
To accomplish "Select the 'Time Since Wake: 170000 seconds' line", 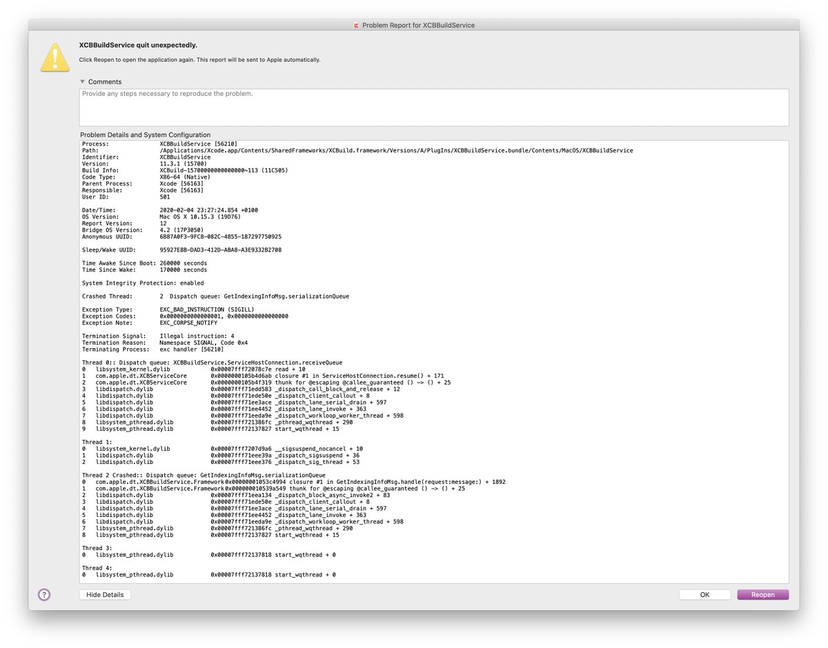I will click(144, 270).
